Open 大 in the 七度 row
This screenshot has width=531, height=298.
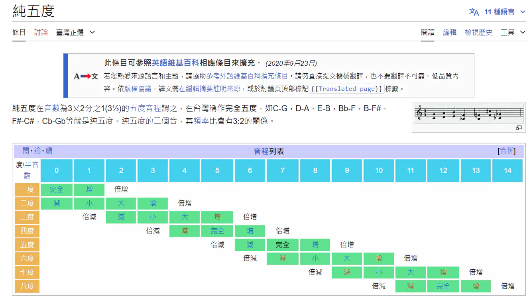pyautogui.click(x=411, y=273)
